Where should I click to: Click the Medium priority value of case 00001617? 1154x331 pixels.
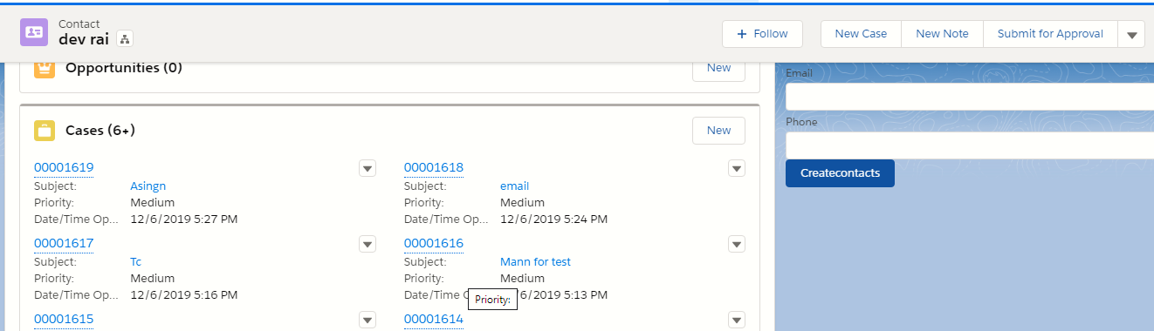[x=153, y=279]
